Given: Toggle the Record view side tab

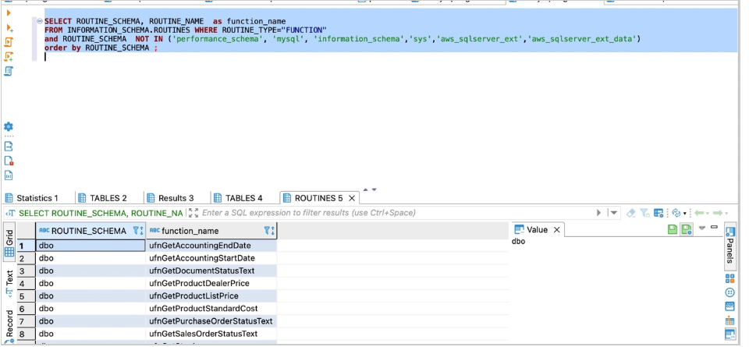Looking at the screenshot, I should [9, 325].
